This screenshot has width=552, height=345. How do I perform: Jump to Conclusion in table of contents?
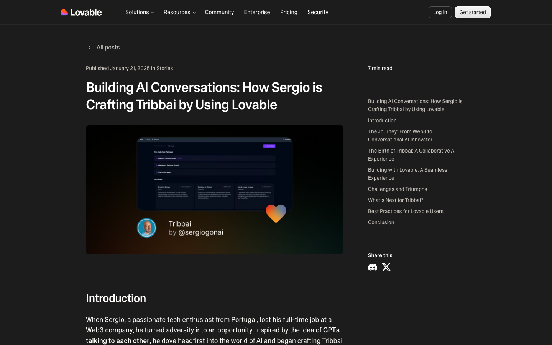[381, 222]
